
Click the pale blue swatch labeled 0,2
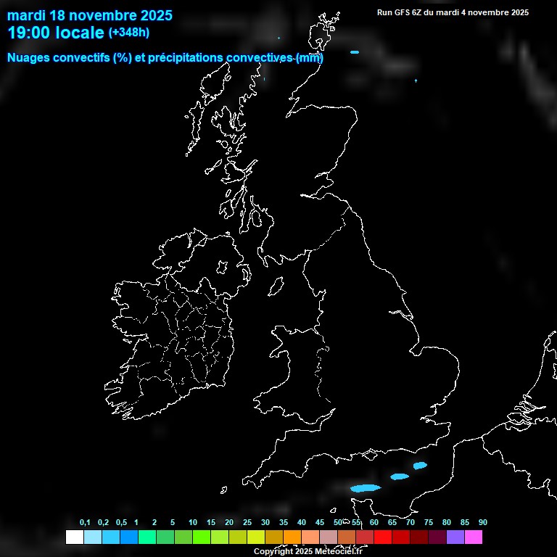[92, 537]
